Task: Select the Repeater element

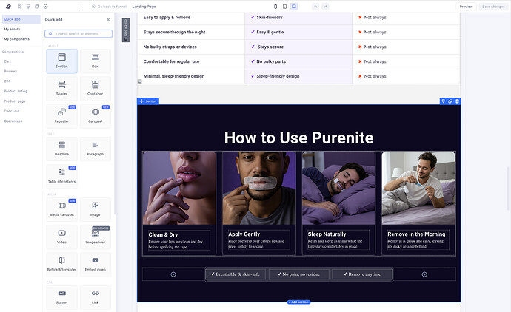Action: pos(62,116)
